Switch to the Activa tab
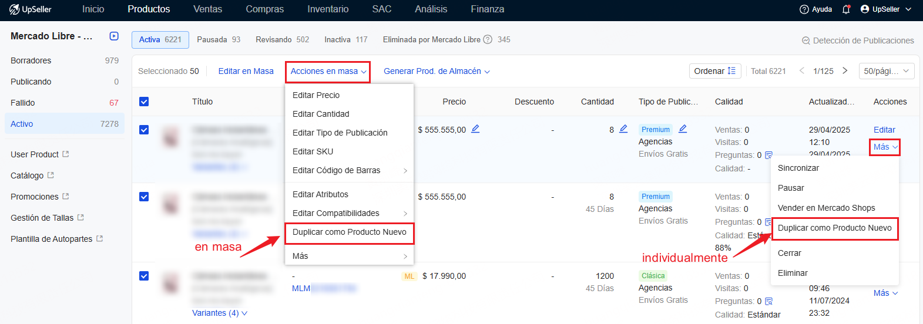 [160, 39]
